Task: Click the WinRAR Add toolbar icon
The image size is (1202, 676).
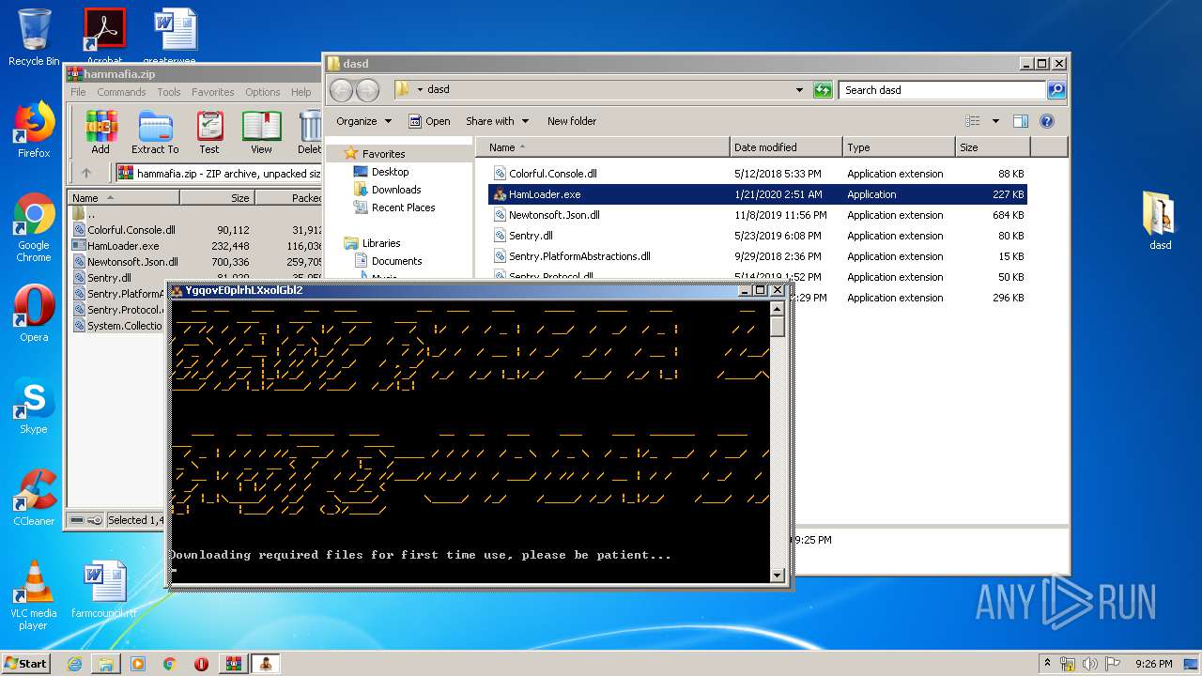Action: coord(100,131)
